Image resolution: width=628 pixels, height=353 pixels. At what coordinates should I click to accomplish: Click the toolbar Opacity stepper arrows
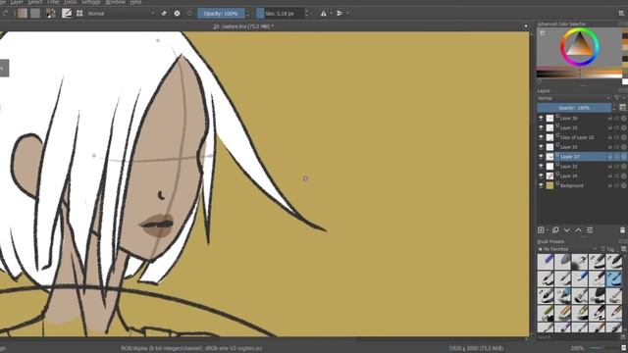[247, 13]
